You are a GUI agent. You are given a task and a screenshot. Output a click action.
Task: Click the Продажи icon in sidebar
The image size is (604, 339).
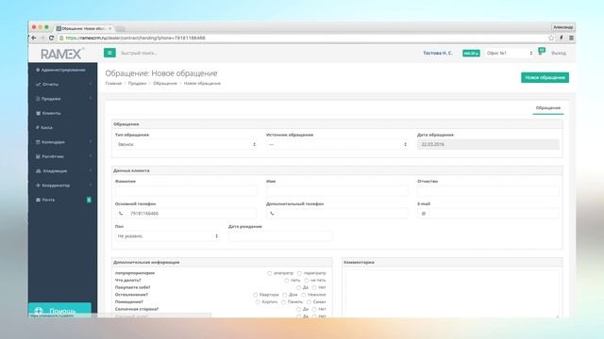click(x=38, y=99)
